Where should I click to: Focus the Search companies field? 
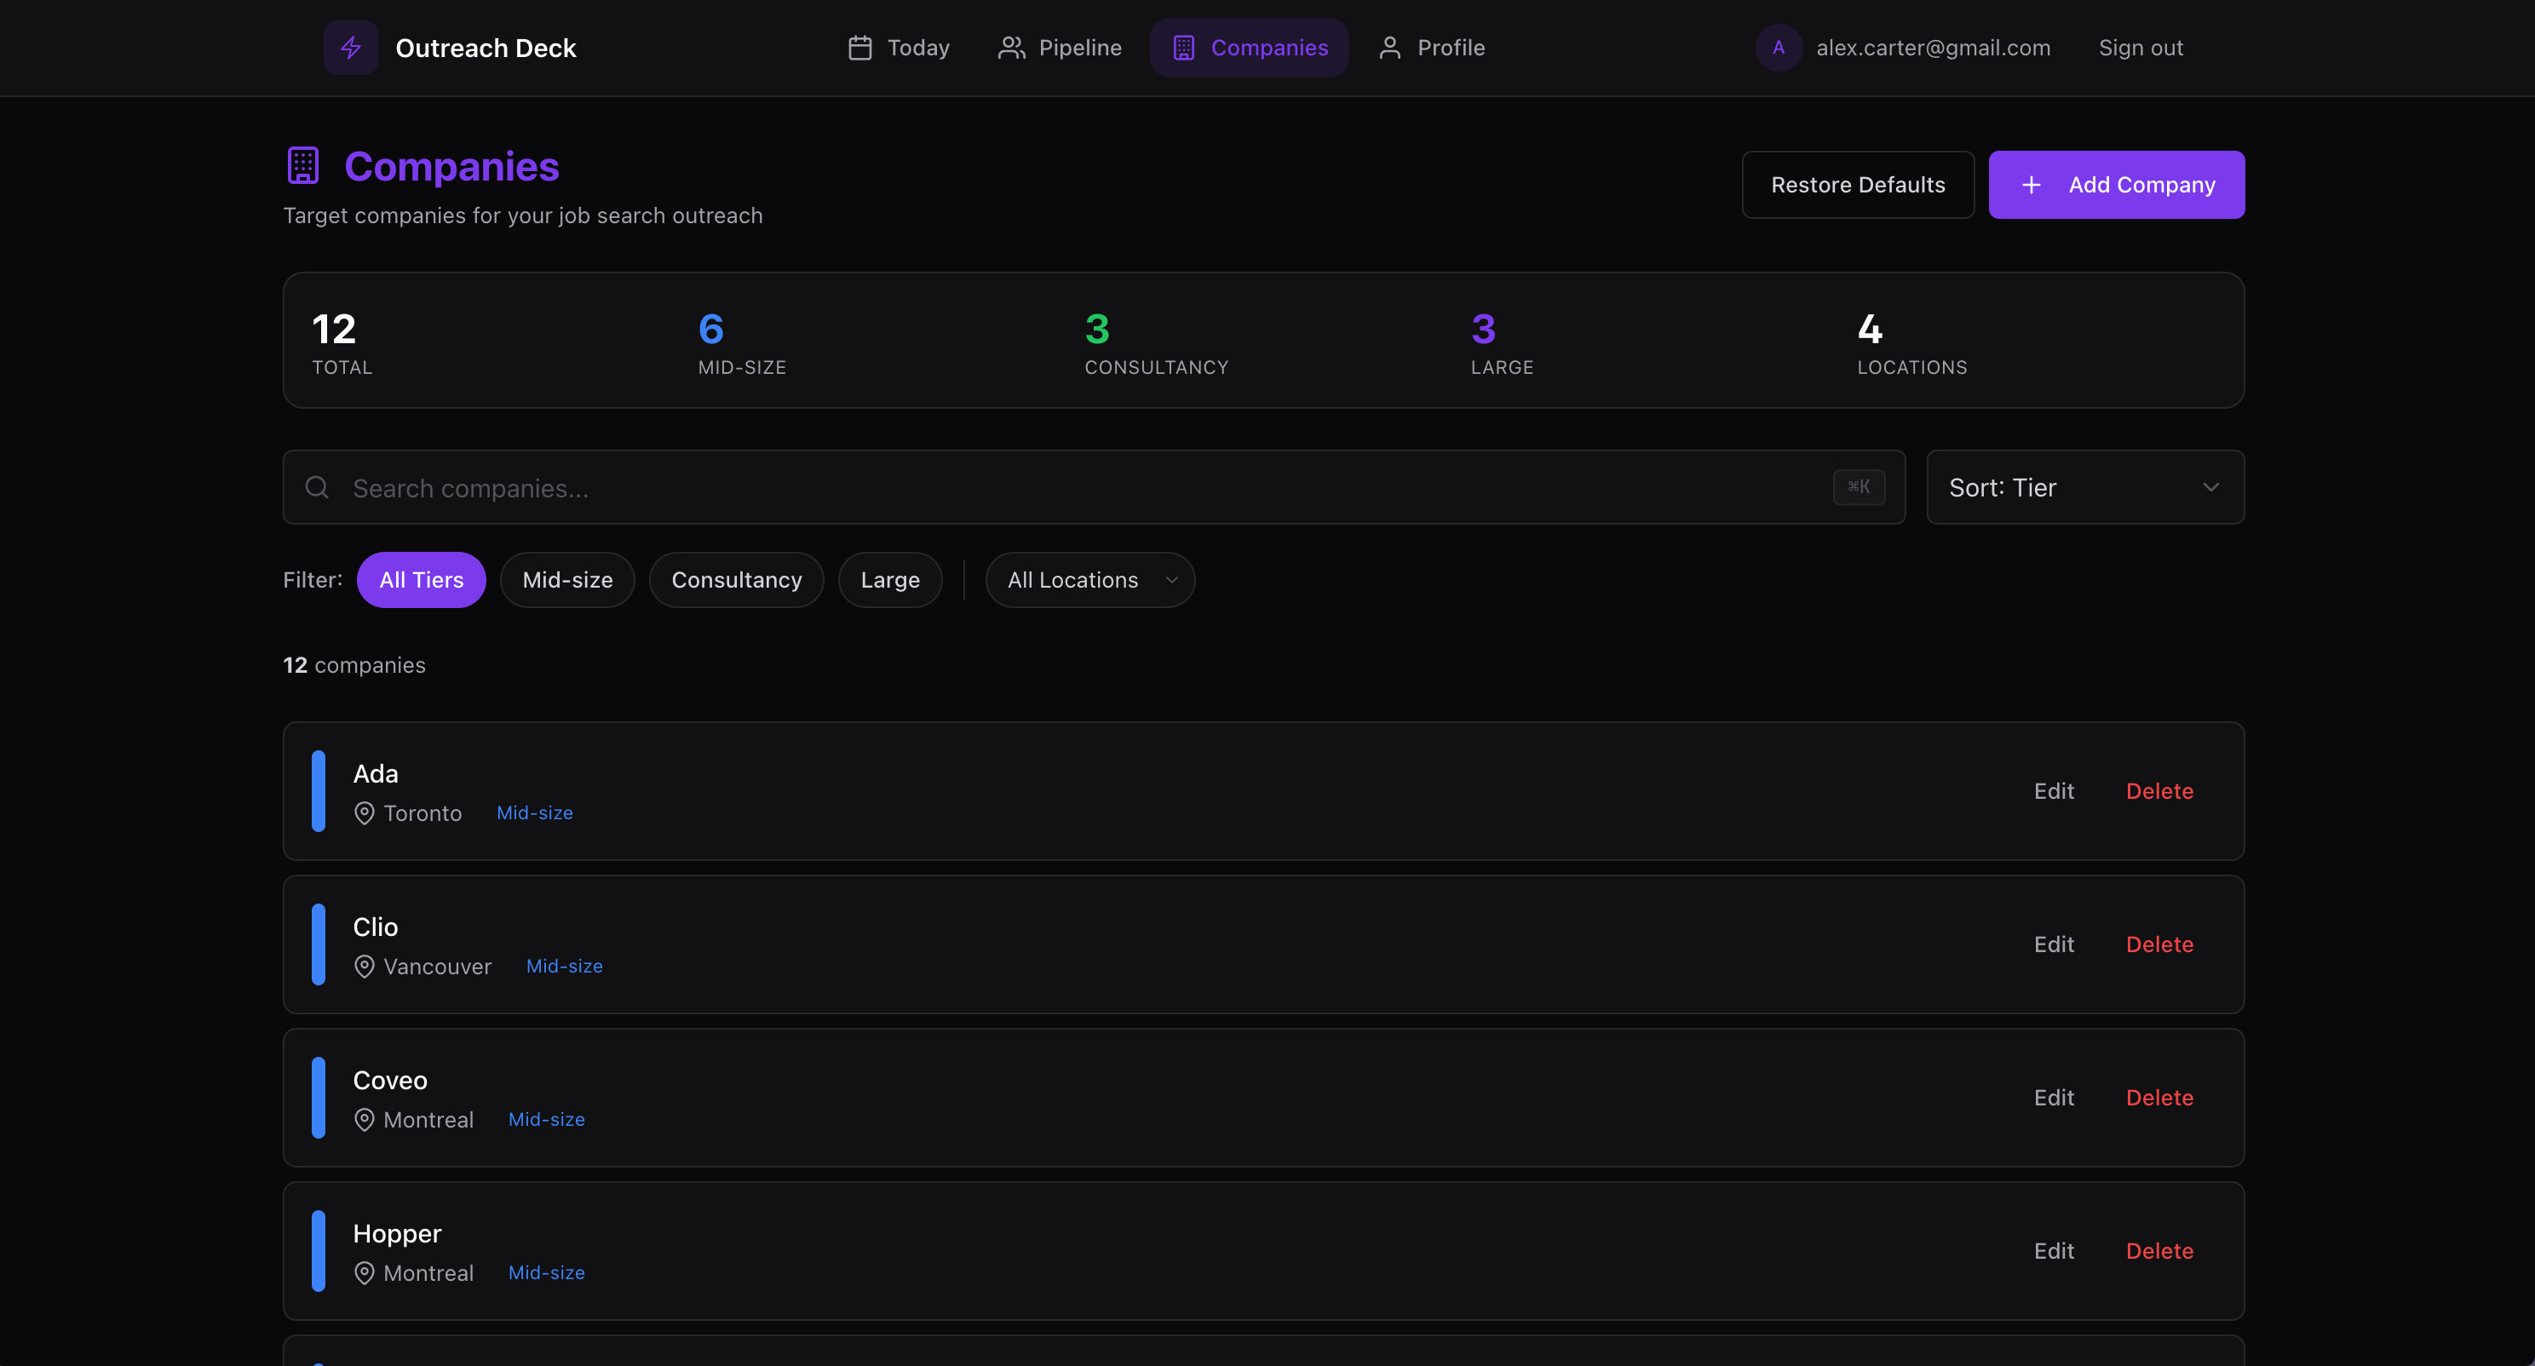[x=1095, y=487]
